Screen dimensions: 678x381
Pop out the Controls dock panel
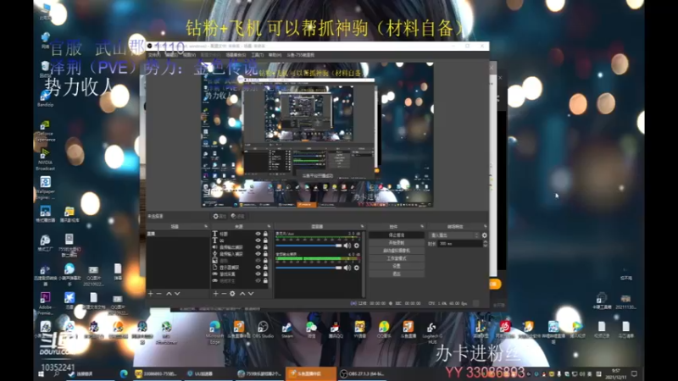[422, 226]
